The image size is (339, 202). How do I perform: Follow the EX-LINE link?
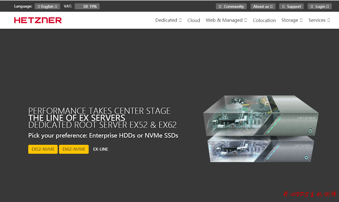coord(100,149)
